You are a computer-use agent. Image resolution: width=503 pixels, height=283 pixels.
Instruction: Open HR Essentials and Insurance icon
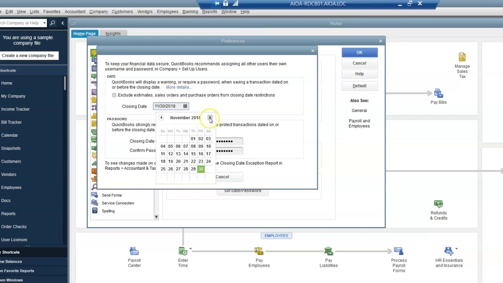(x=448, y=251)
